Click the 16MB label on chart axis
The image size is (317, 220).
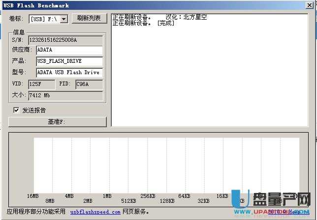(33, 196)
